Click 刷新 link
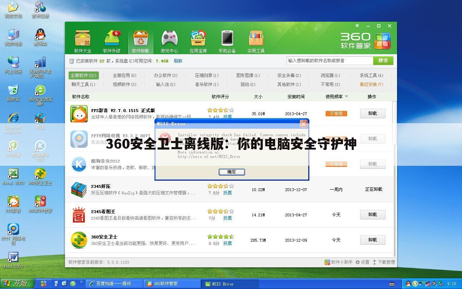The image size is (462, 289). tap(178, 61)
